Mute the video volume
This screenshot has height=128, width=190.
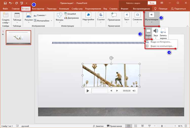pyautogui.click(x=134, y=91)
